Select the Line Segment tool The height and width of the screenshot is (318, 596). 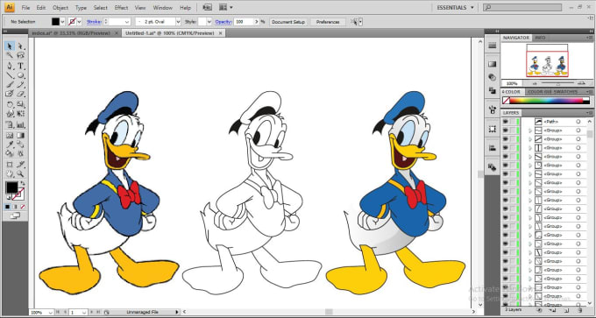(x=10, y=75)
